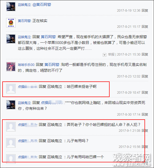The image size is (154, 168).
Task: Reply to the 2017-8-30 17:14 comment
Action: click(x=145, y=114)
